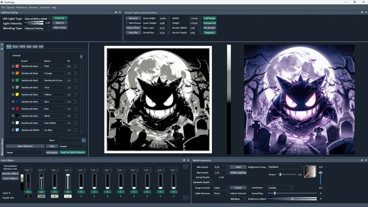Open the Filaments menu
368x207 pixels.
click(x=45, y=7)
